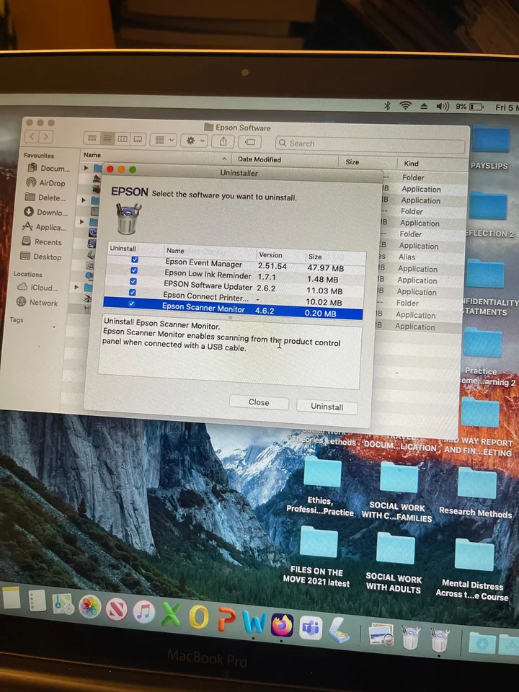Screen dimensions: 519x692
Task: Open Desktop in the Finder sidebar
Action: [x=41, y=257]
